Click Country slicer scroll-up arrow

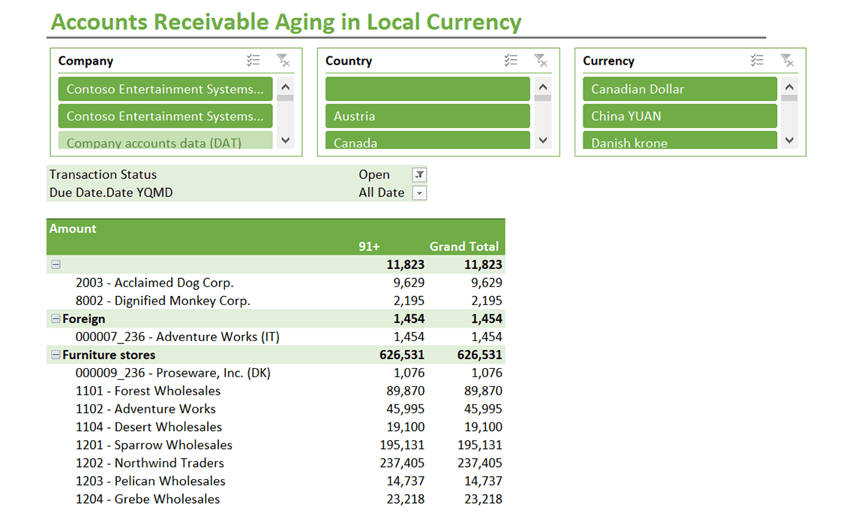[542, 87]
